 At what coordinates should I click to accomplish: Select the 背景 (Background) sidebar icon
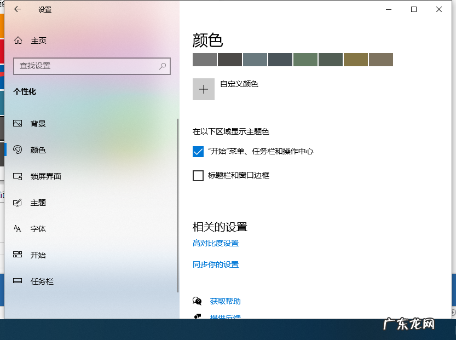pyautogui.click(x=18, y=124)
